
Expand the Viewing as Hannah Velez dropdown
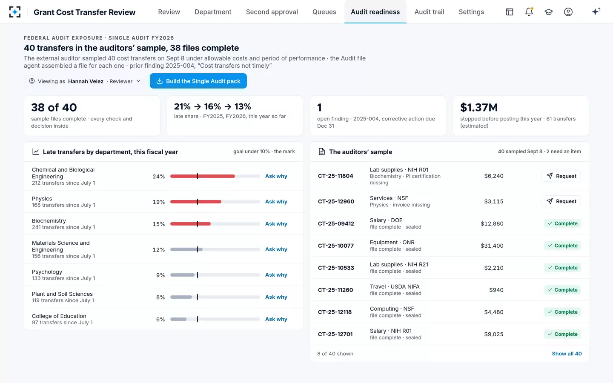tap(85, 81)
